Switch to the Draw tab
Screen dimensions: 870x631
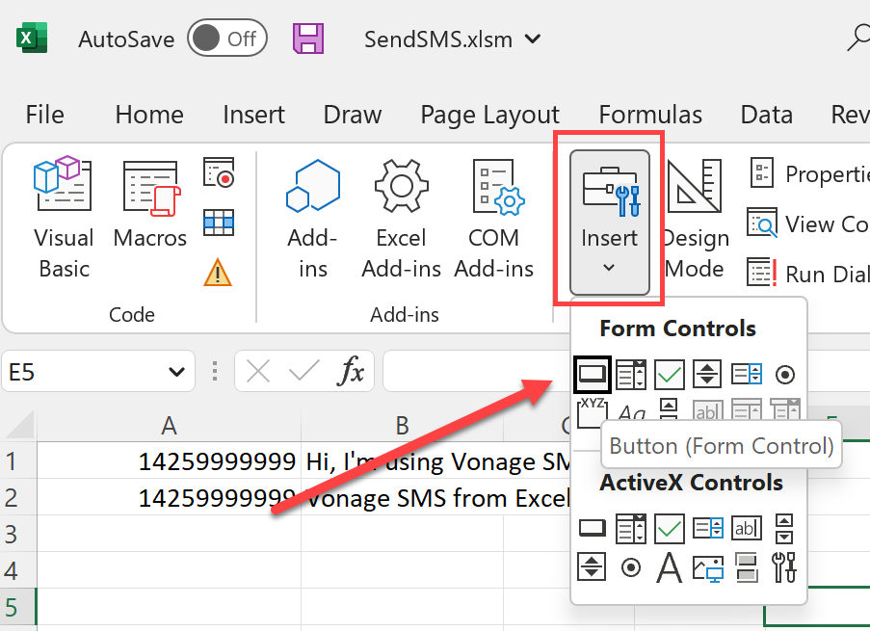(x=353, y=115)
